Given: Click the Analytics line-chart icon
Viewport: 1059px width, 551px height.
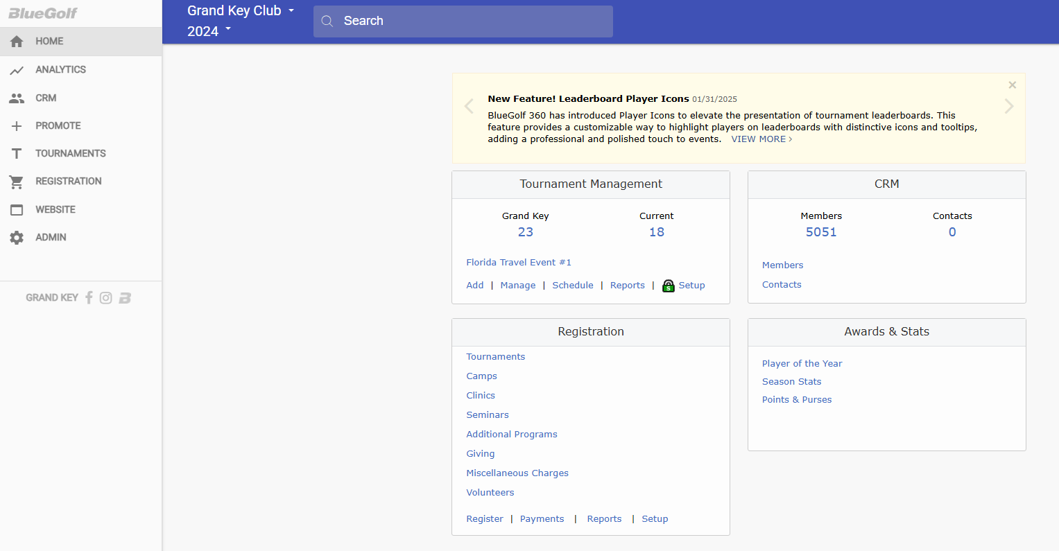Looking at the screenshot, I should [x=17, y=70].
